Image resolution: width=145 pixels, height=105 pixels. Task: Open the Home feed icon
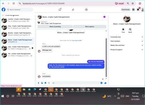[x=60, y=10]
